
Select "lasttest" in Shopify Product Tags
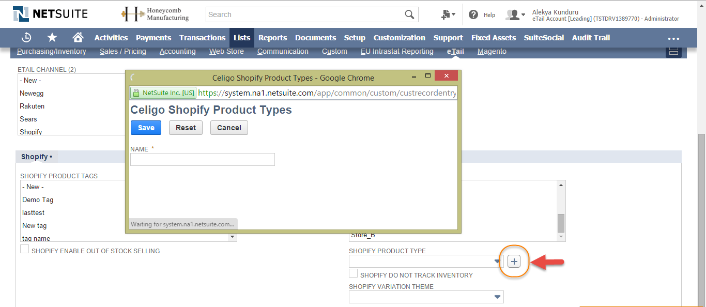[34, 213]
